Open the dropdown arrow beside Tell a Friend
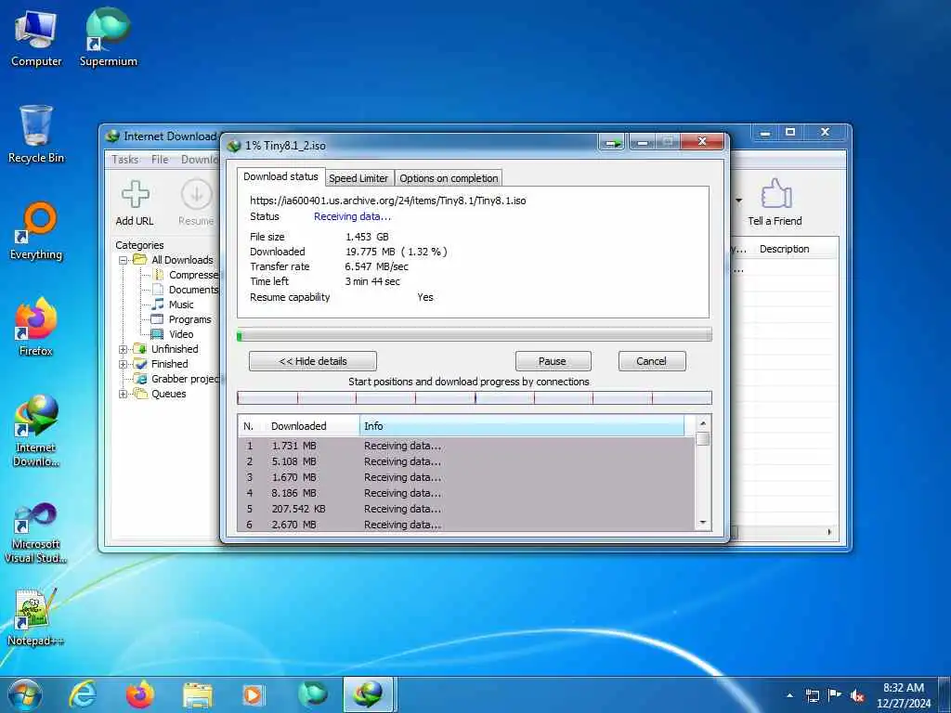 click(738, 201)
